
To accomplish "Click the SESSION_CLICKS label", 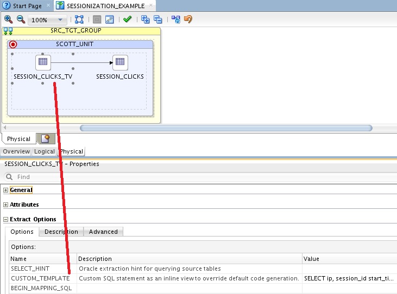I will [120, 76].
